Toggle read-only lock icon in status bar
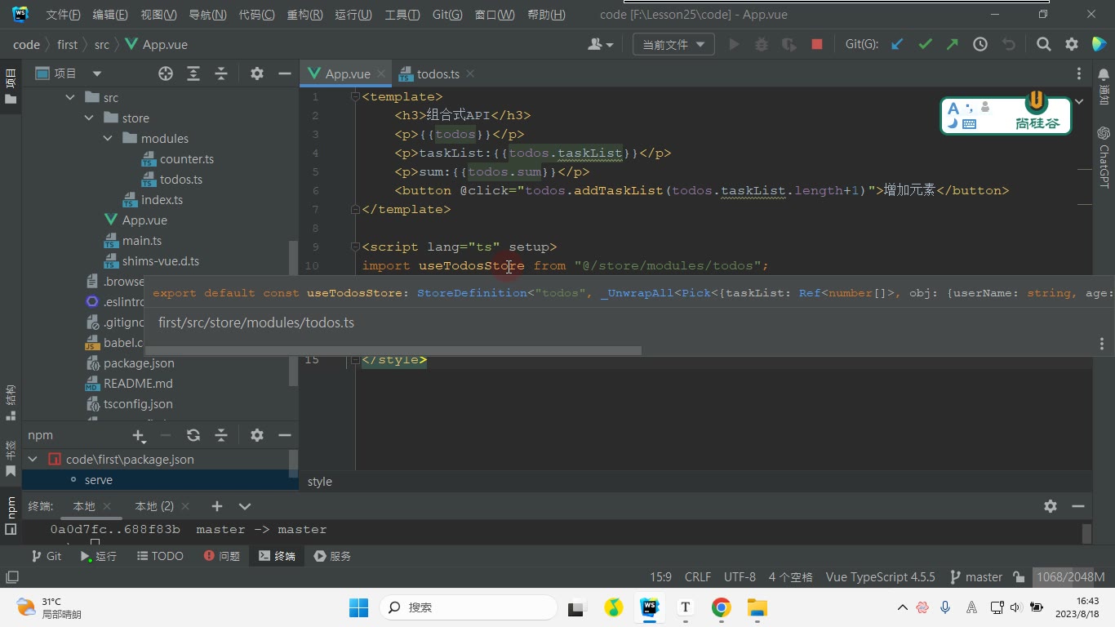The width and height of the screenshot is (1115, 627). (x=1019, y=577)
